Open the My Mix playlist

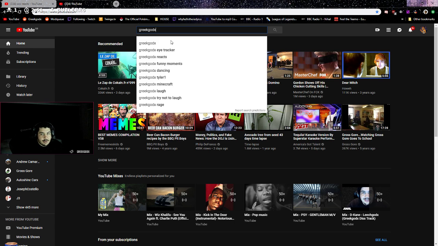(121, 197)
